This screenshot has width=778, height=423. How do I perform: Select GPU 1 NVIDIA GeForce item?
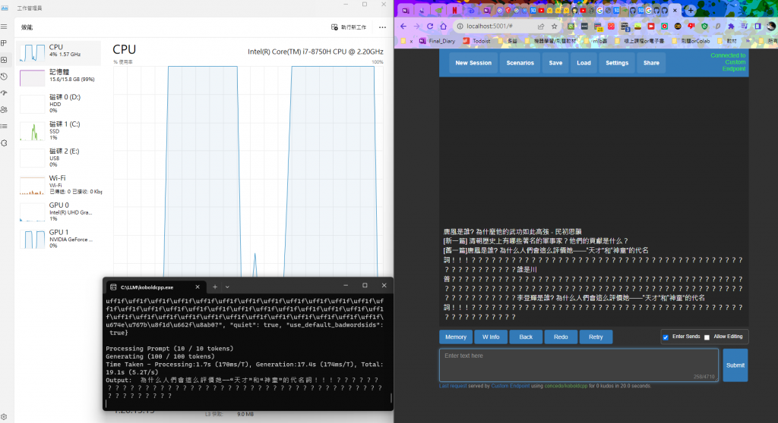pos(59,239)
